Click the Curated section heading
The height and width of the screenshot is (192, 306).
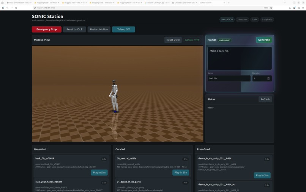120,149
